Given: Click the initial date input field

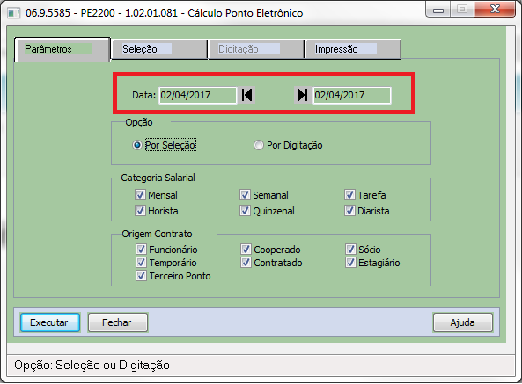Looking at the screenshot, I should 198,95.
